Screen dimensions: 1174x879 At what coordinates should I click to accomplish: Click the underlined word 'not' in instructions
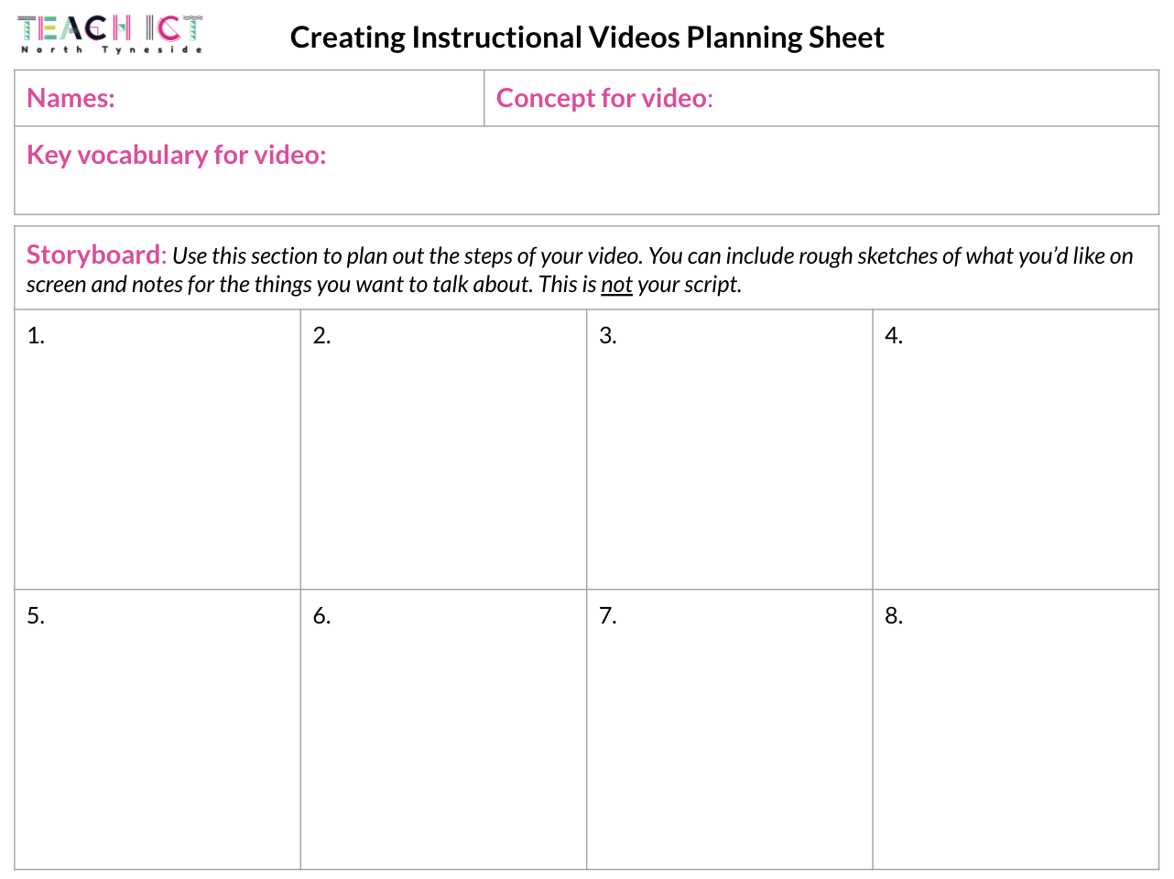[x=616, y=285]
